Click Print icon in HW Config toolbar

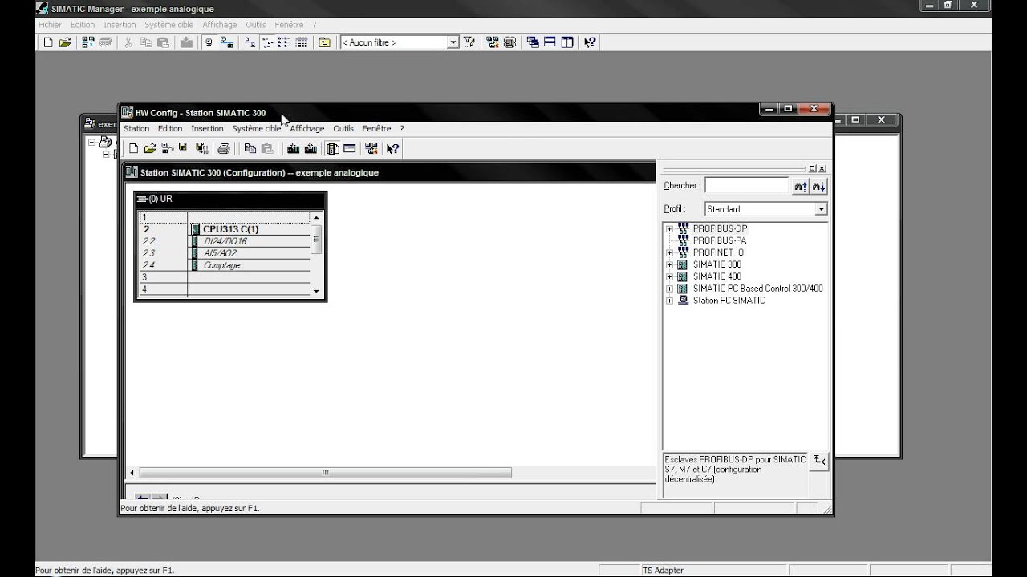point(224,148)
